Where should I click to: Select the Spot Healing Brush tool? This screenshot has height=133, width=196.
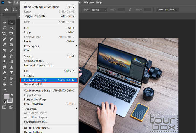(x=4, y=39)
